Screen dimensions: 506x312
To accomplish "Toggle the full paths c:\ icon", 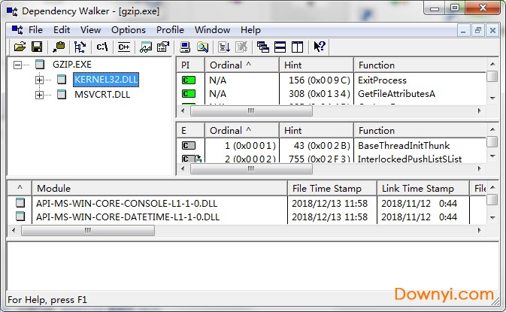I will click(x=102, y=47).
